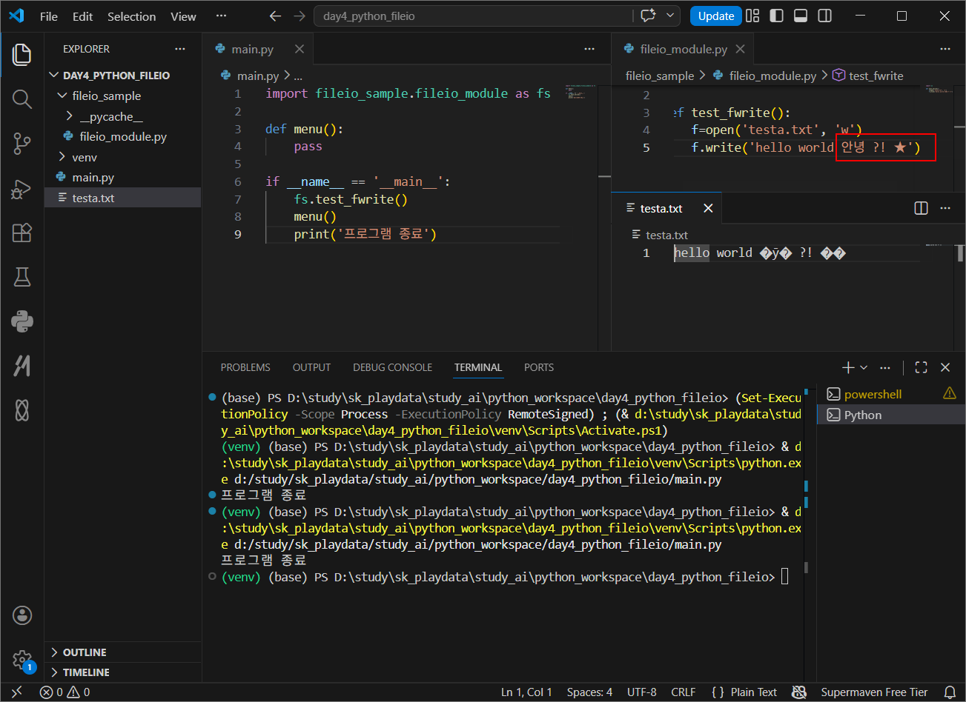966x702 pixels.
Task: Open the Python extension view
Action: (x=22, y=321)
